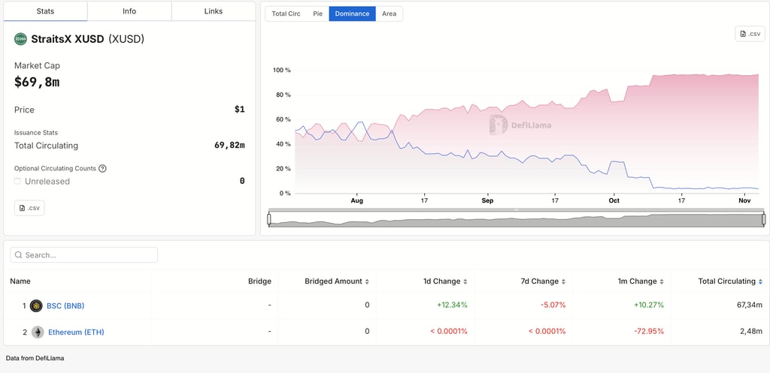
Task: Show the Pie chart view
Action: click(317, 14)
